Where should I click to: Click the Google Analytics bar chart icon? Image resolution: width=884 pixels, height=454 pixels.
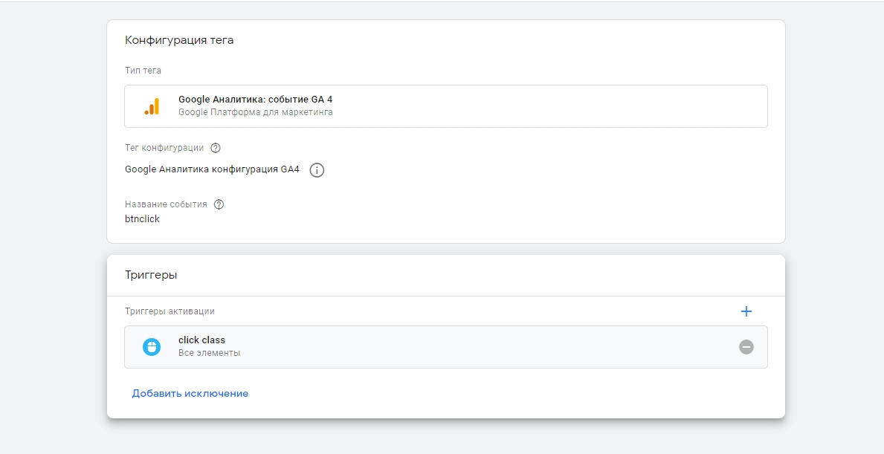[x=152, y=106]
